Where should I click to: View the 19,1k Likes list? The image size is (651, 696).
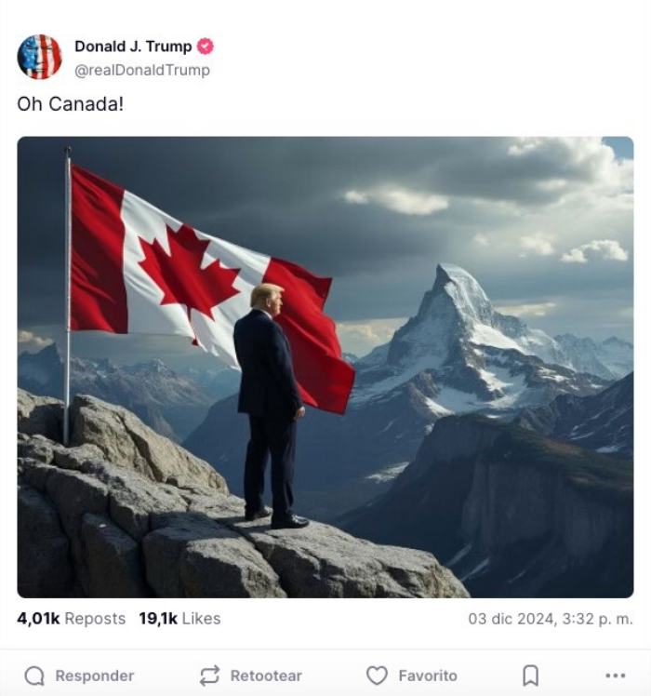179,619
